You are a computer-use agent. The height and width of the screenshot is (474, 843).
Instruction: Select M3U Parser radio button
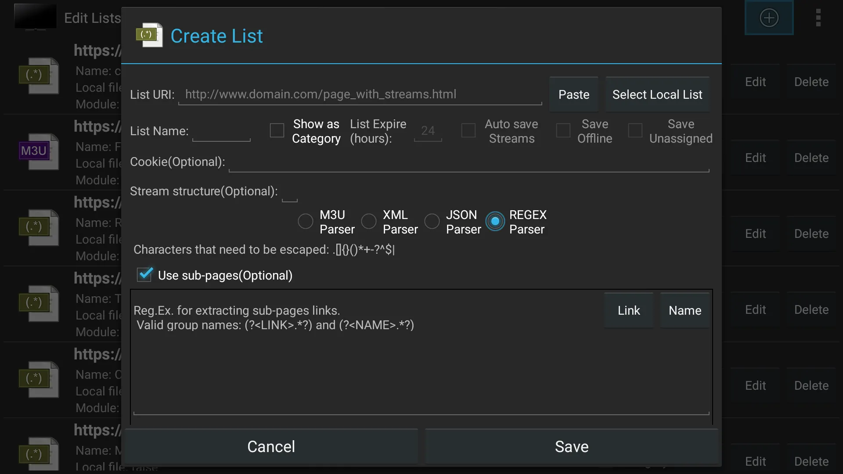[x=306, y=222]
